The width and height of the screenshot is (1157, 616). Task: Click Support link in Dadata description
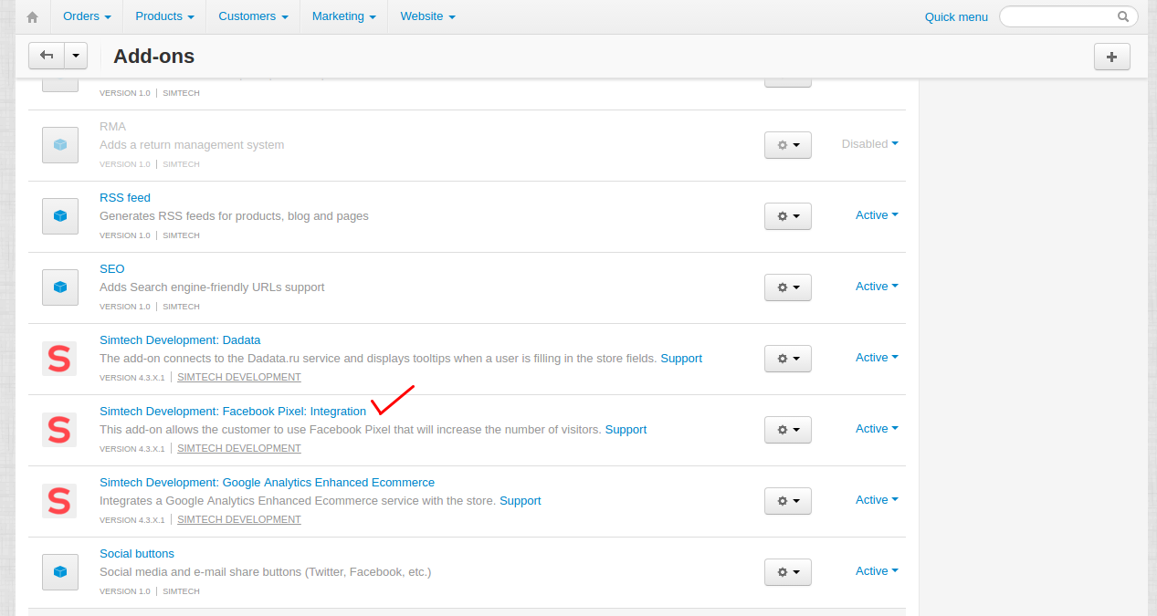pyautogui.click(x=681, y=359)
